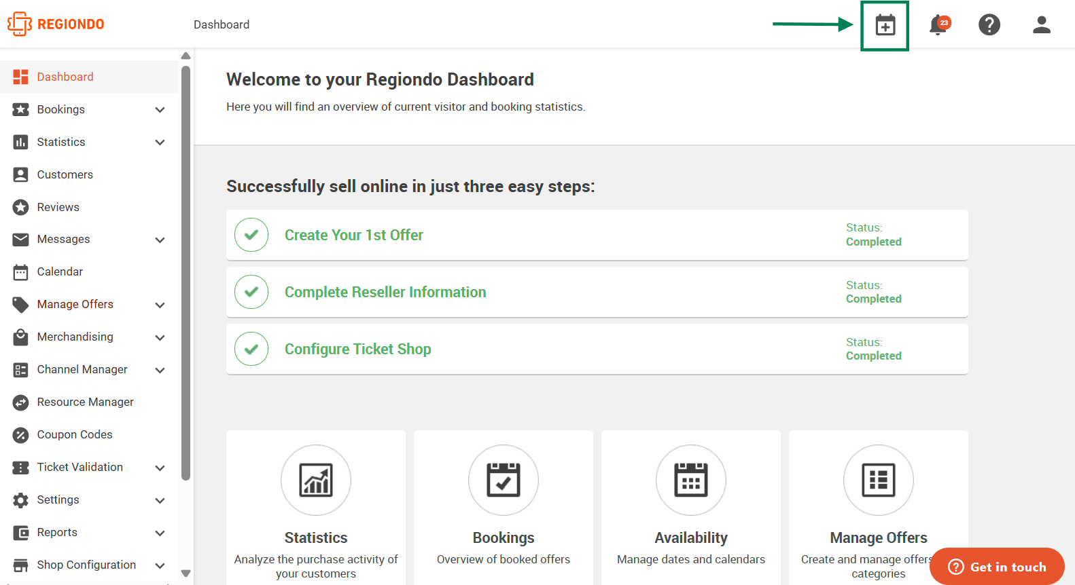Open the Availability card title

(x=691, y=537)
